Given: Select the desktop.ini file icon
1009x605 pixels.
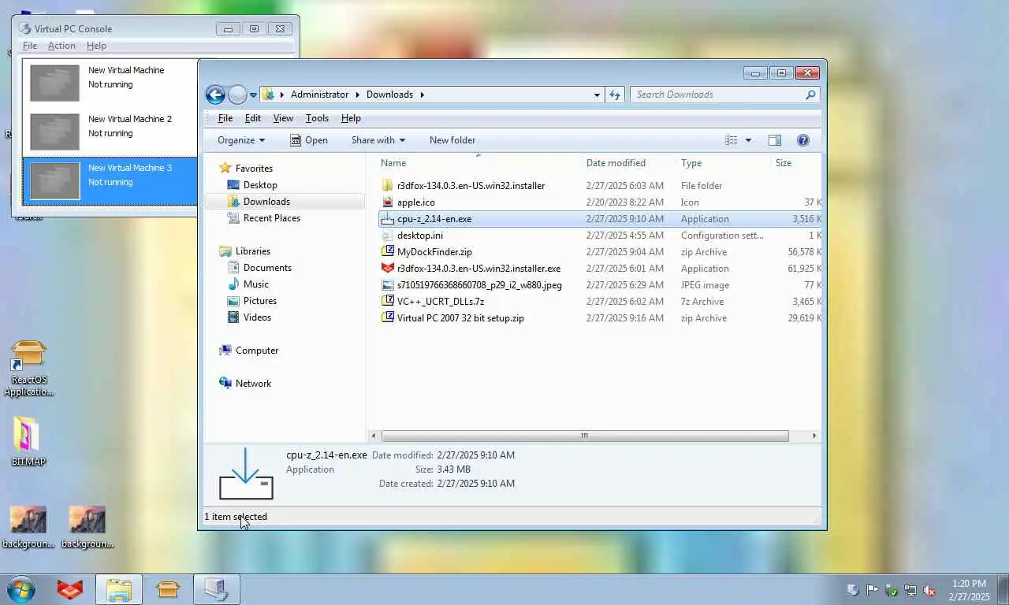Looking at the screenshot, I should (x=387, y=236).
